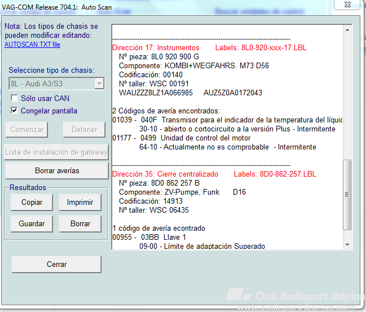Open the AUTOSCAN.TXT file link
The image size is (366, 312).
click(x=32, y=45)
